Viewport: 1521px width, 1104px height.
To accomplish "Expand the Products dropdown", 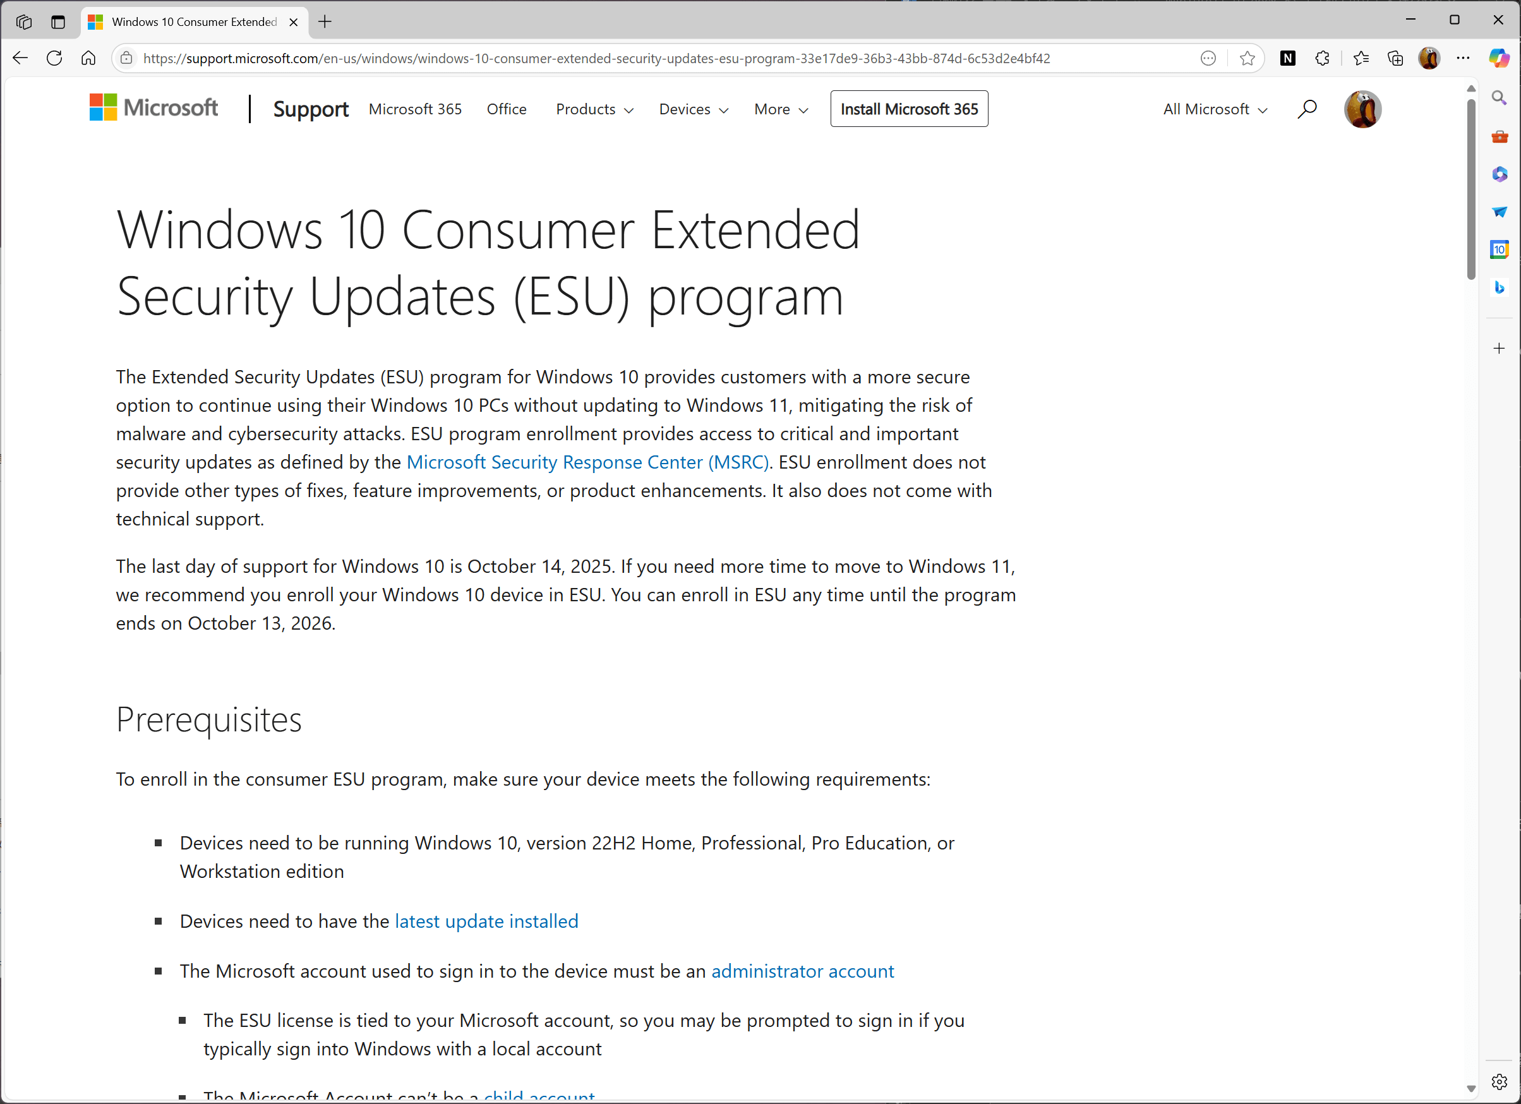I will pos(594,109).
